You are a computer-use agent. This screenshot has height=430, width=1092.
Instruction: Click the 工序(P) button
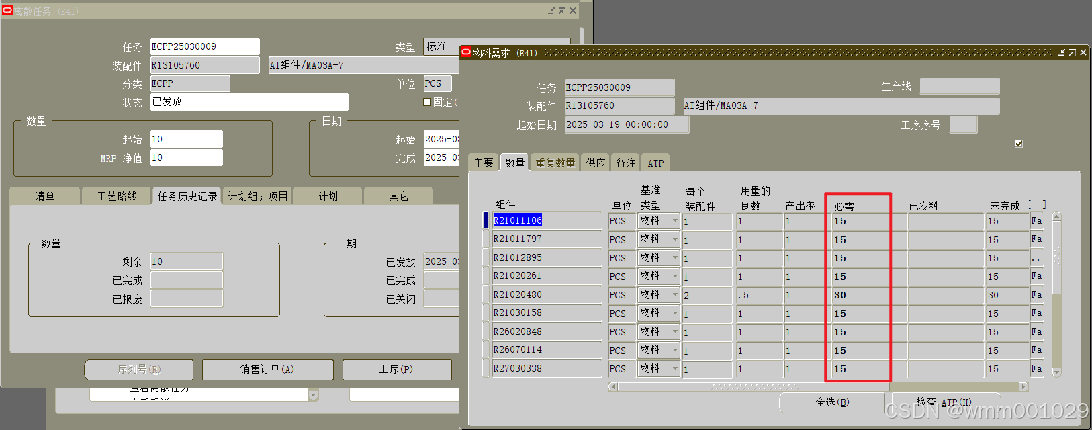(396, 370)
